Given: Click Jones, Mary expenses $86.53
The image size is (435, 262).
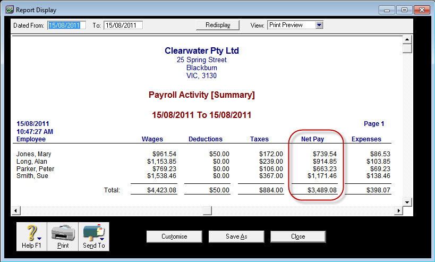Looking at the screenshot, I should click(380, 154).
